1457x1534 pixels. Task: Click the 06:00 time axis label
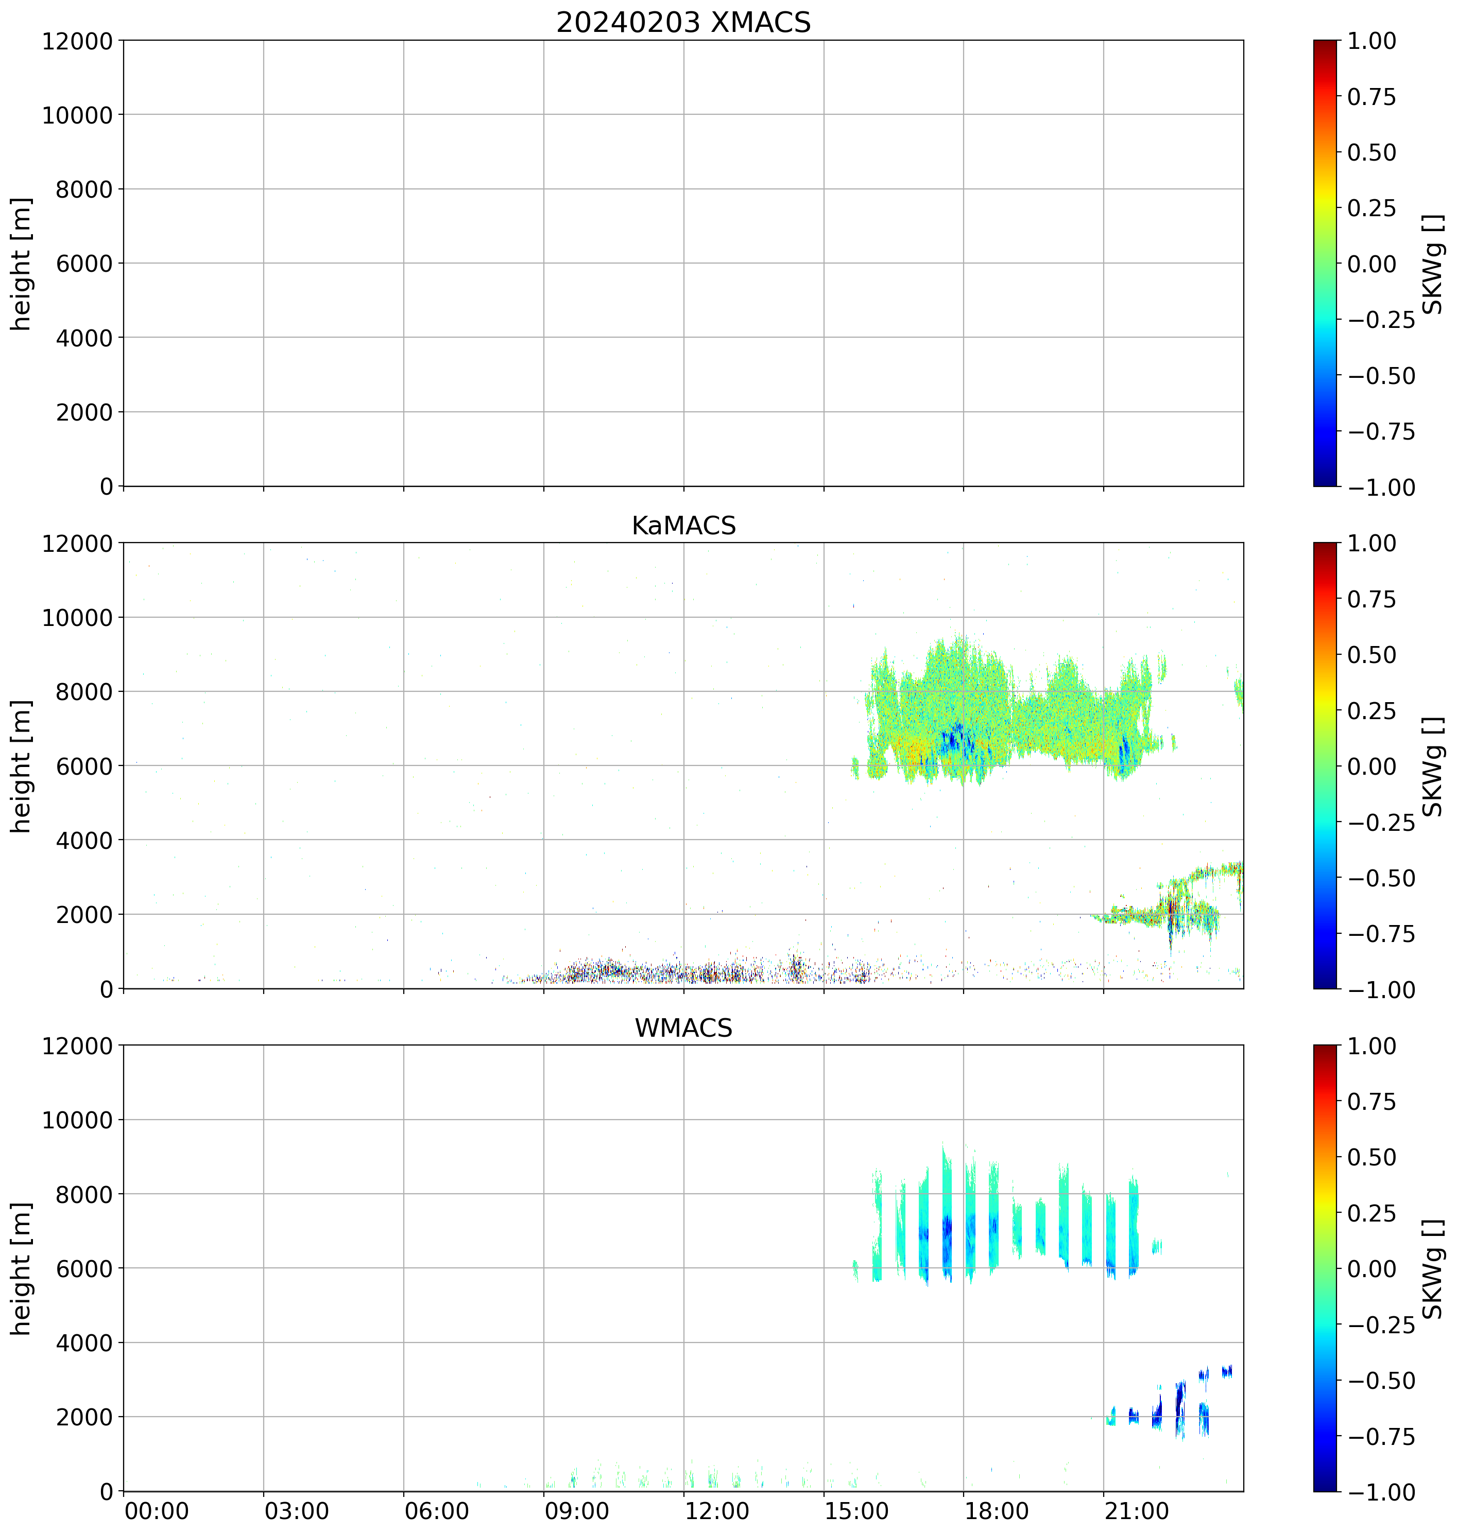pos(436,1511)
